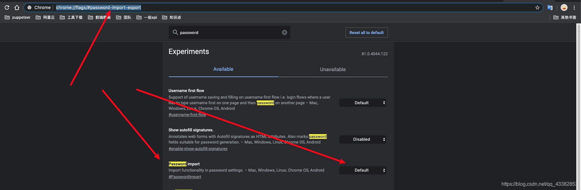Image resolution: width=581 pixels, height=190 pixels.
Task: Open the 一些api bookmarks folder
Action: (147, 17)
